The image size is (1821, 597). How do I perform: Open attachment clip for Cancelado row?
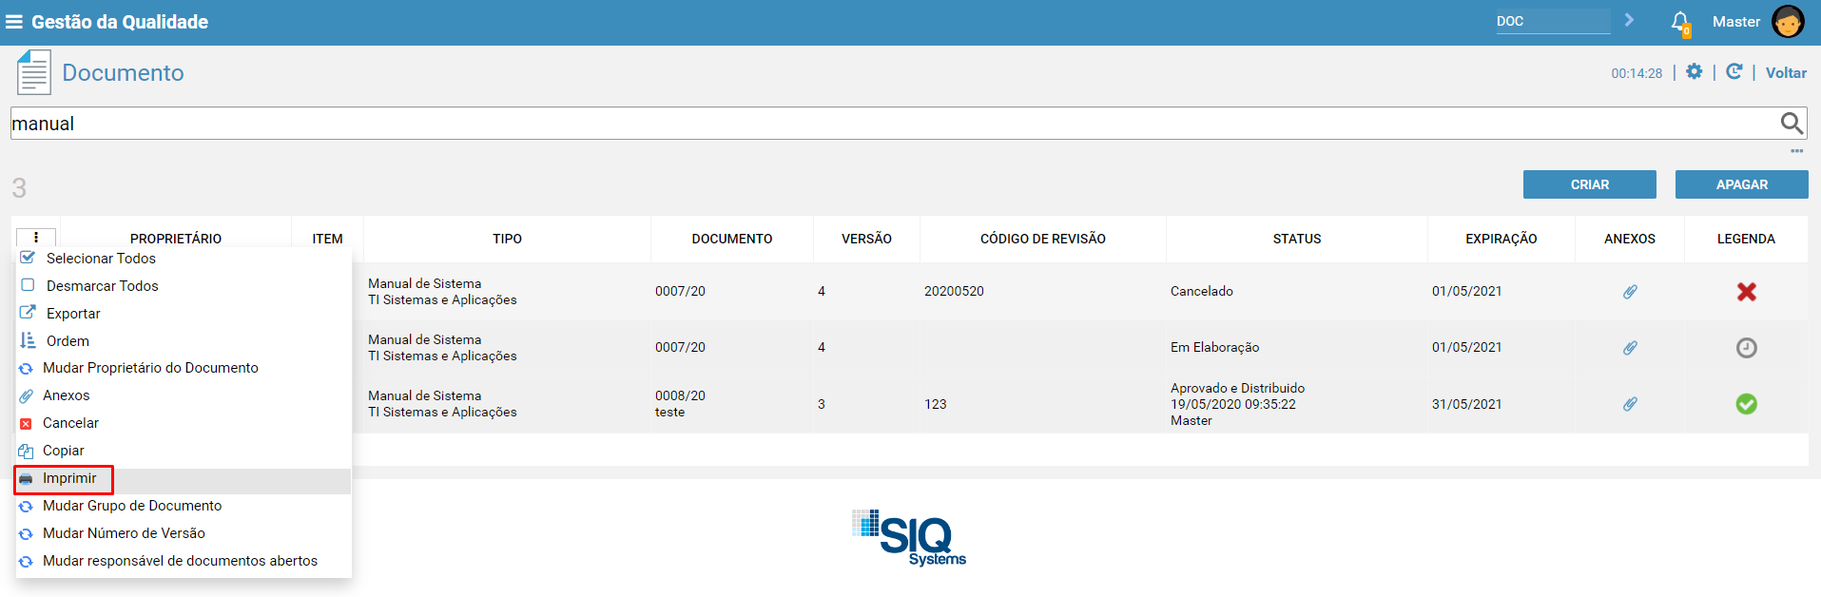[1630, 292]
